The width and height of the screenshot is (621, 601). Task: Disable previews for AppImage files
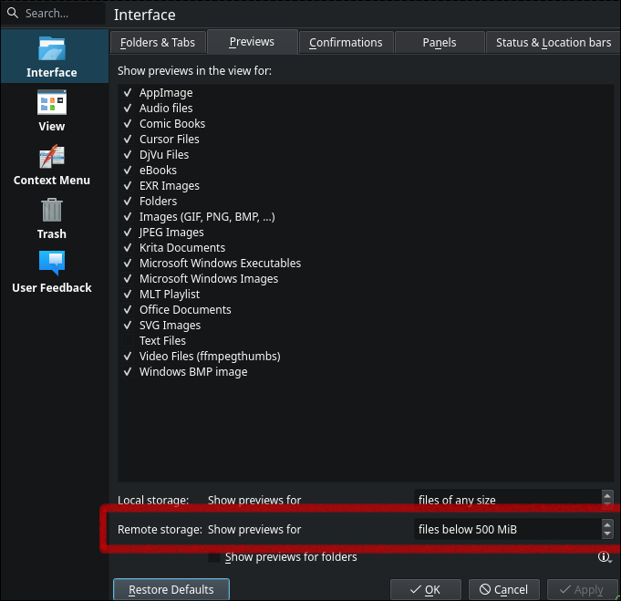tap(128, 93)
